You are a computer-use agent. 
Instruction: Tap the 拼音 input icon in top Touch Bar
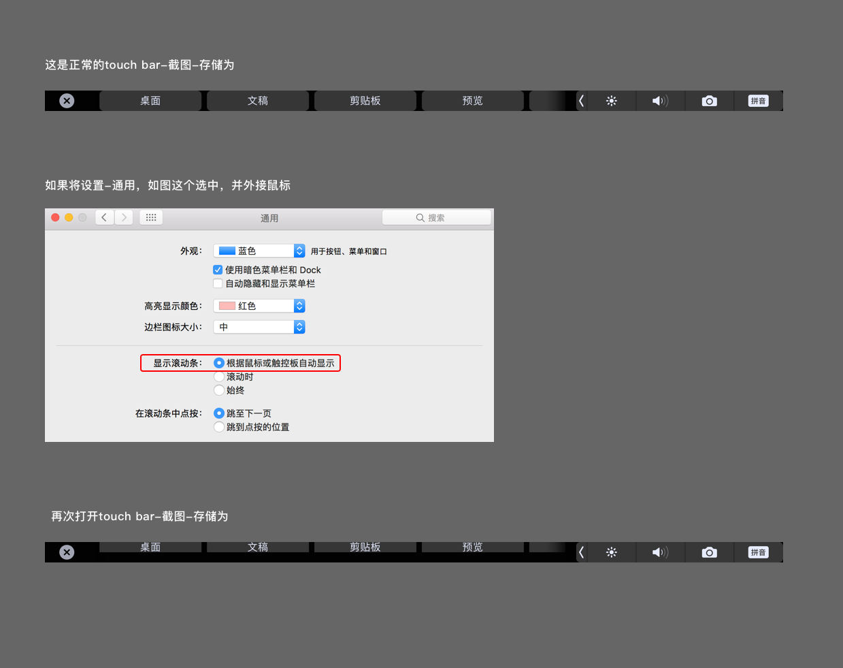tap(758, 101)
